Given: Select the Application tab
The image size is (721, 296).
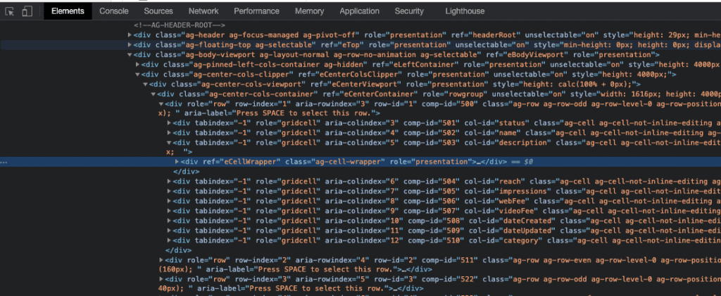Looking at the screenshot, I should click(x=359, y=11).
